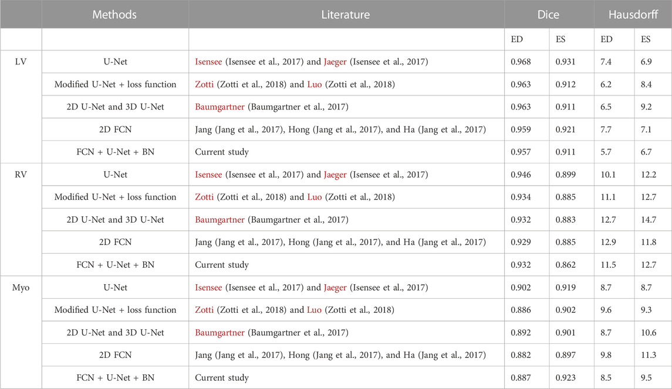Open the Jaeger link in the Myo U-Net row
Viewport: 672px width, 389px height.
pos(335,288)
